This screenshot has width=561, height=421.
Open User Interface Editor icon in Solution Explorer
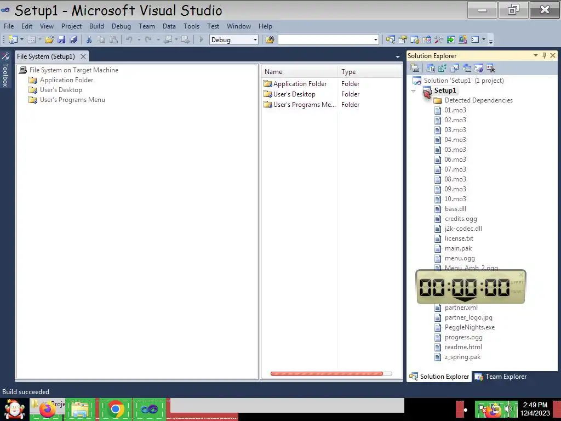[467, 67]
